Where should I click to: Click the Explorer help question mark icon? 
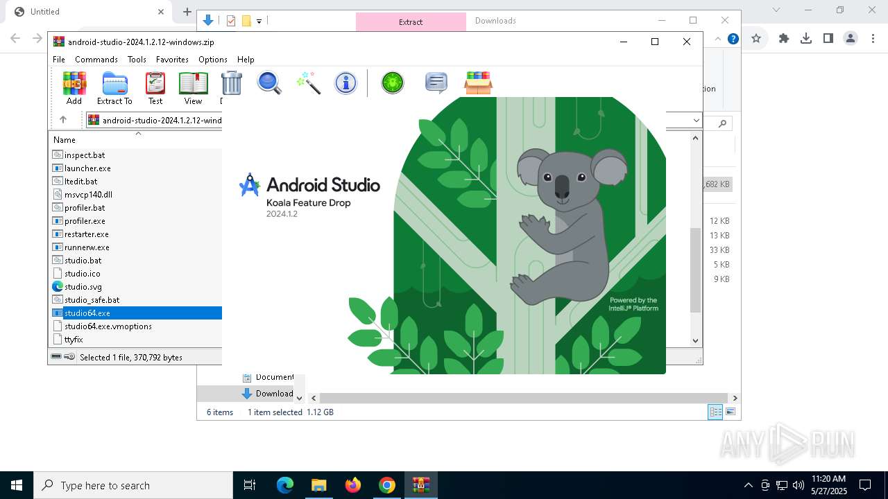tap(733, 39)
